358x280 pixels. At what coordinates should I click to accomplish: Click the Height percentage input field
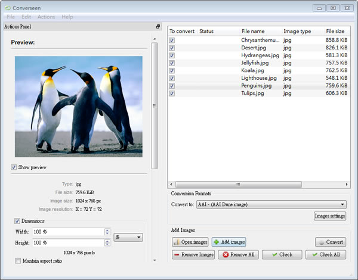coord(67,243)
